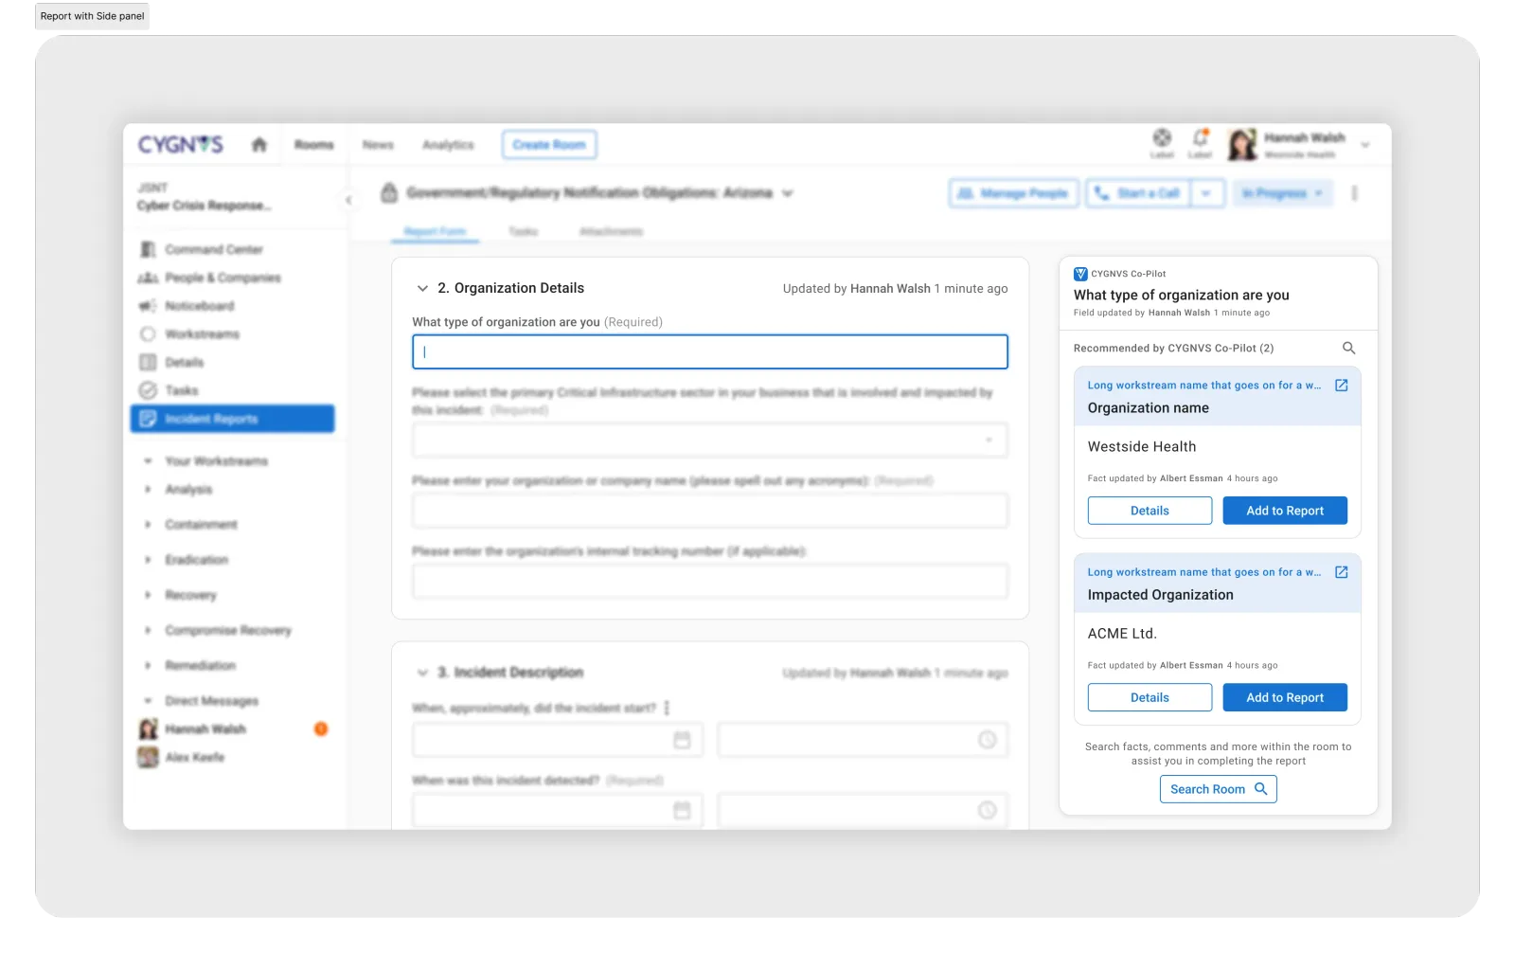Open the report title dropdown chevron
This screenshot has width=1515, height=953.
click(x=787, y=193)
